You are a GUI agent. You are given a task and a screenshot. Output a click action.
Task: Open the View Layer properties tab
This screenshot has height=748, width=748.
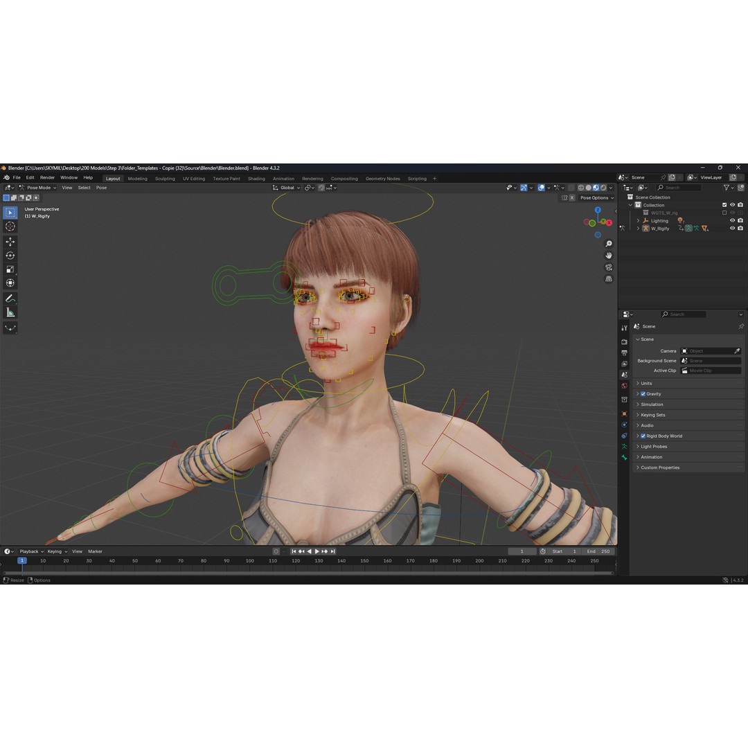(624, 364)
